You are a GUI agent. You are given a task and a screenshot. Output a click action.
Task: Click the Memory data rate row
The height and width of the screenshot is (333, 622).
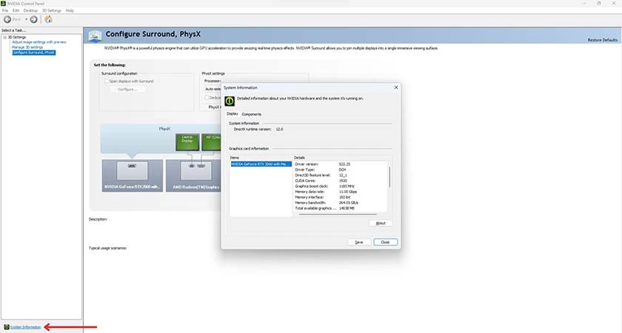(341, 192)
